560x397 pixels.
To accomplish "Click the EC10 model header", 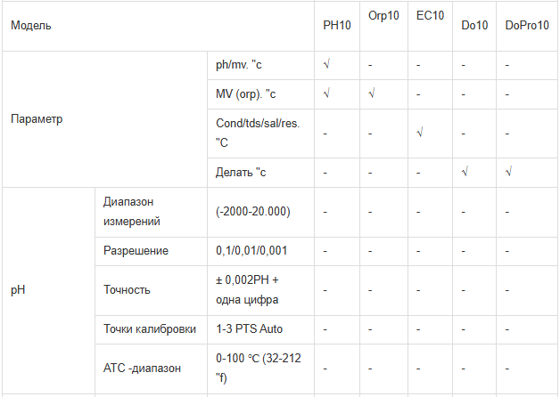I will click(x=430, y=15).
